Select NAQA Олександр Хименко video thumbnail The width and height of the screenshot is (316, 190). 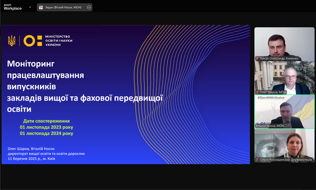284,44
